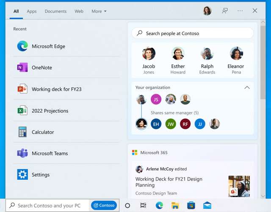Open the feedback icon in the header

pos(225,11)
